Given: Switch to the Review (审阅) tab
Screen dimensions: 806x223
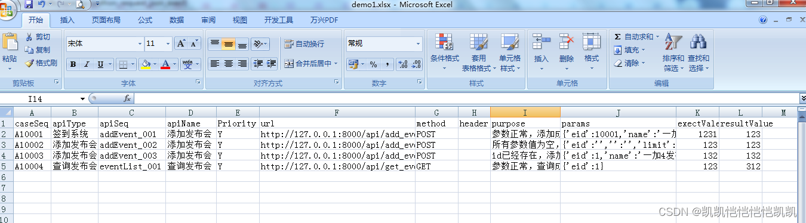Looking at the screenshot, I should pos(208,20).
